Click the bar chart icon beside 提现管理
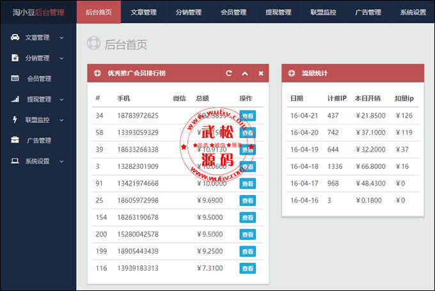435x291 pixels. point(15,99)
